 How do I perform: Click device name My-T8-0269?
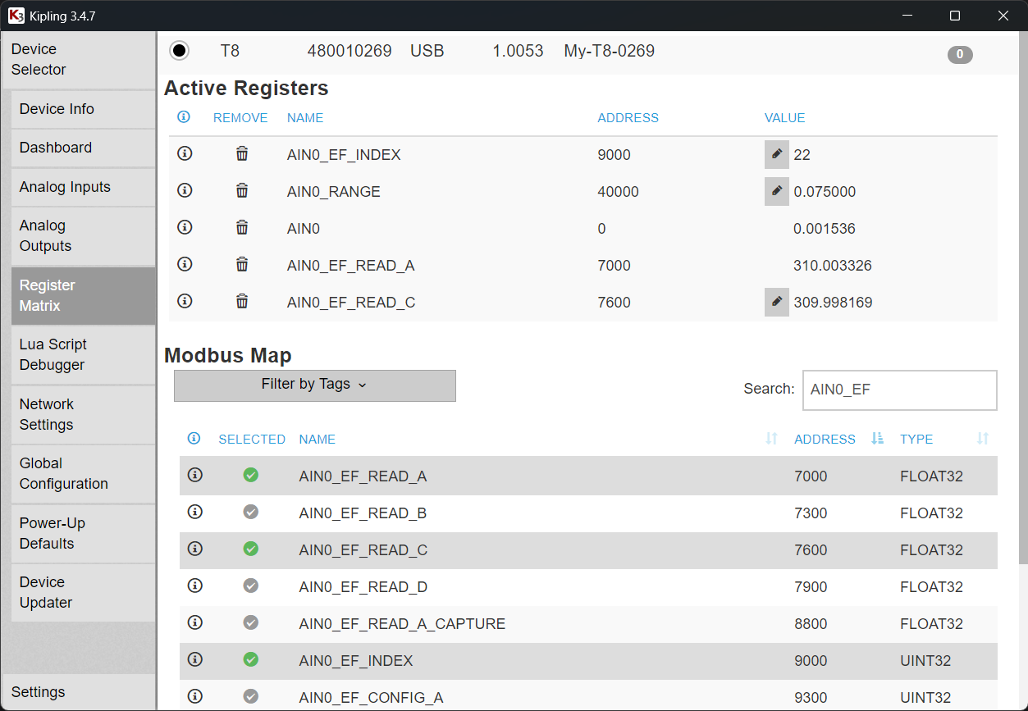point(610,51)
